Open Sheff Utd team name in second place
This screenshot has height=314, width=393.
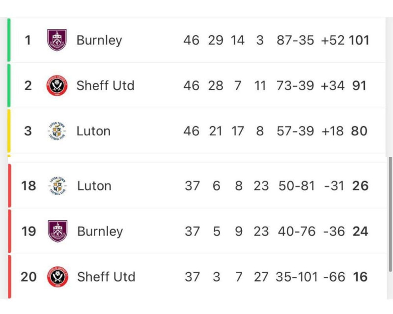point(105,86)
